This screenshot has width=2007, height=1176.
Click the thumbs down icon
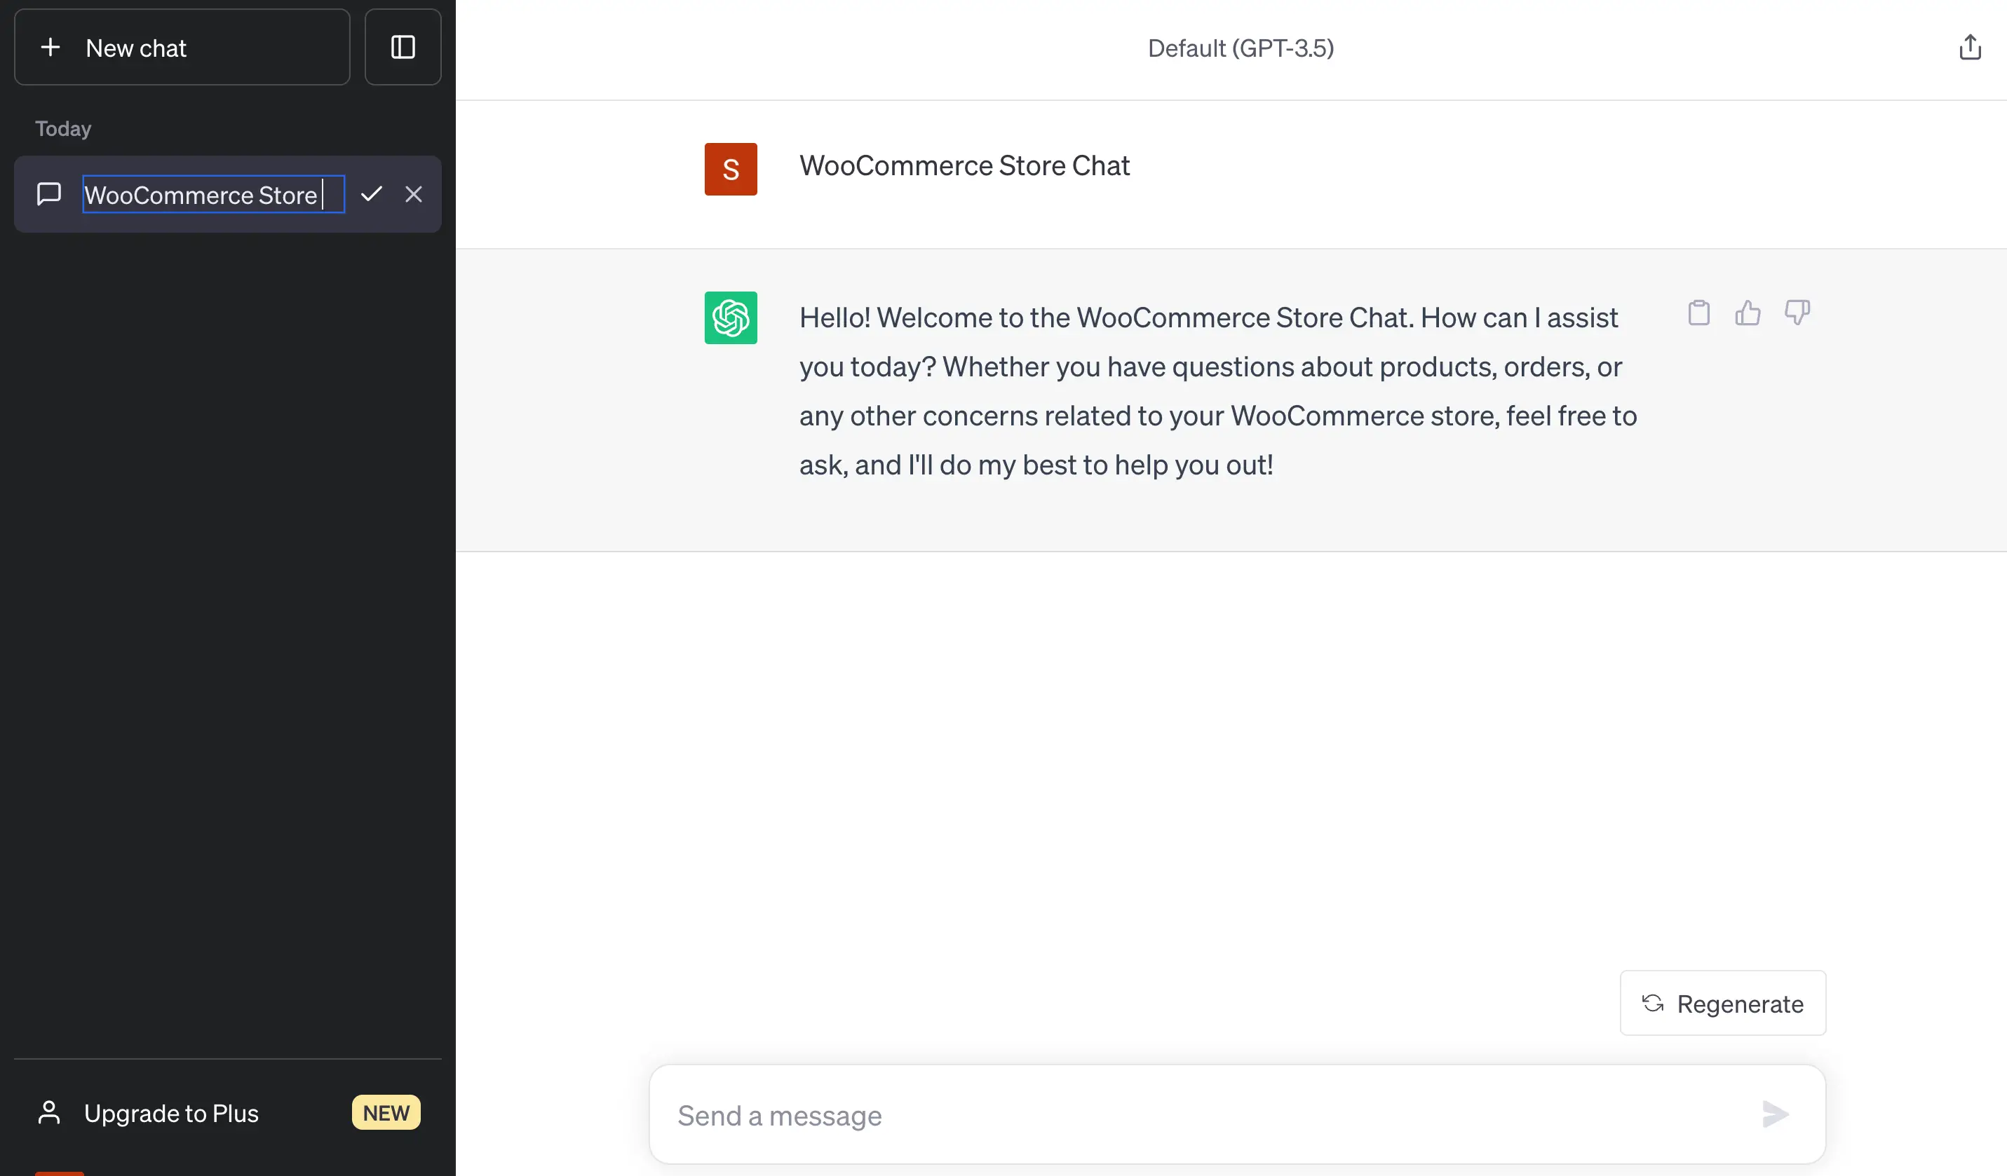pos(1797,312)
